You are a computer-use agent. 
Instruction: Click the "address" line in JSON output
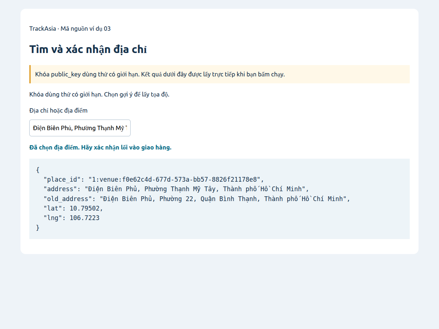[176, 189]
